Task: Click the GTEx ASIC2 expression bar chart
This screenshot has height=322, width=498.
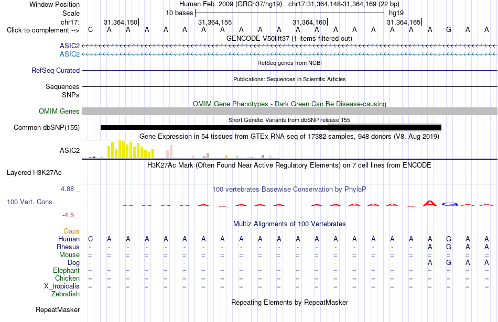Action: (181, 150)
